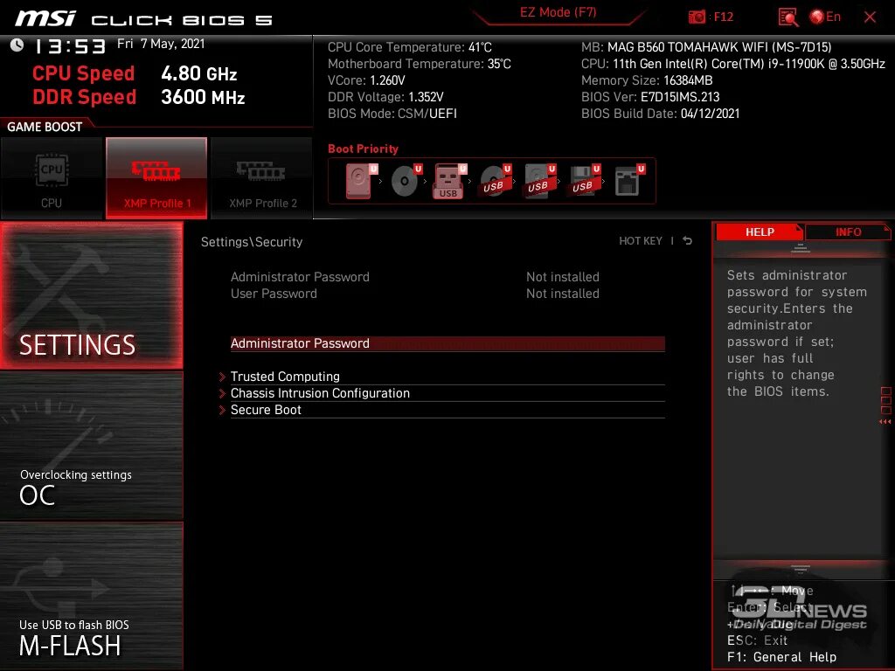Image resolution: width=895 pixels, height=671 pixels.
Task: Toggle the CPU Game Boost button
Action: click(x=52, y=178)
